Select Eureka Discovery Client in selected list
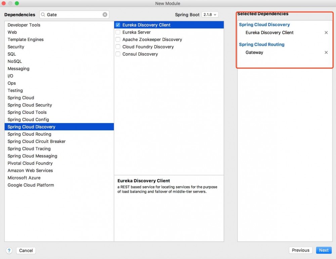Image resolution: width=336 pixels, height=259 pixels. (269, 33)
